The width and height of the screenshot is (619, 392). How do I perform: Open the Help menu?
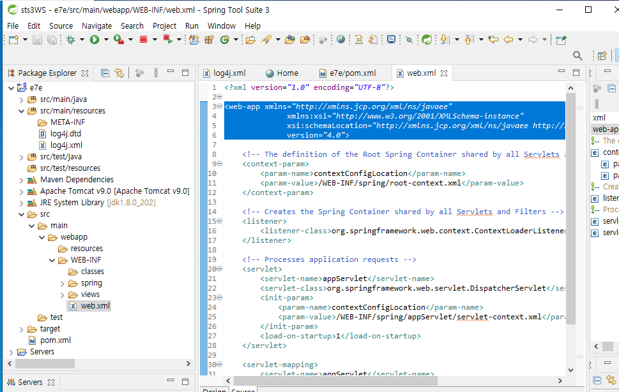click(253, 25)
